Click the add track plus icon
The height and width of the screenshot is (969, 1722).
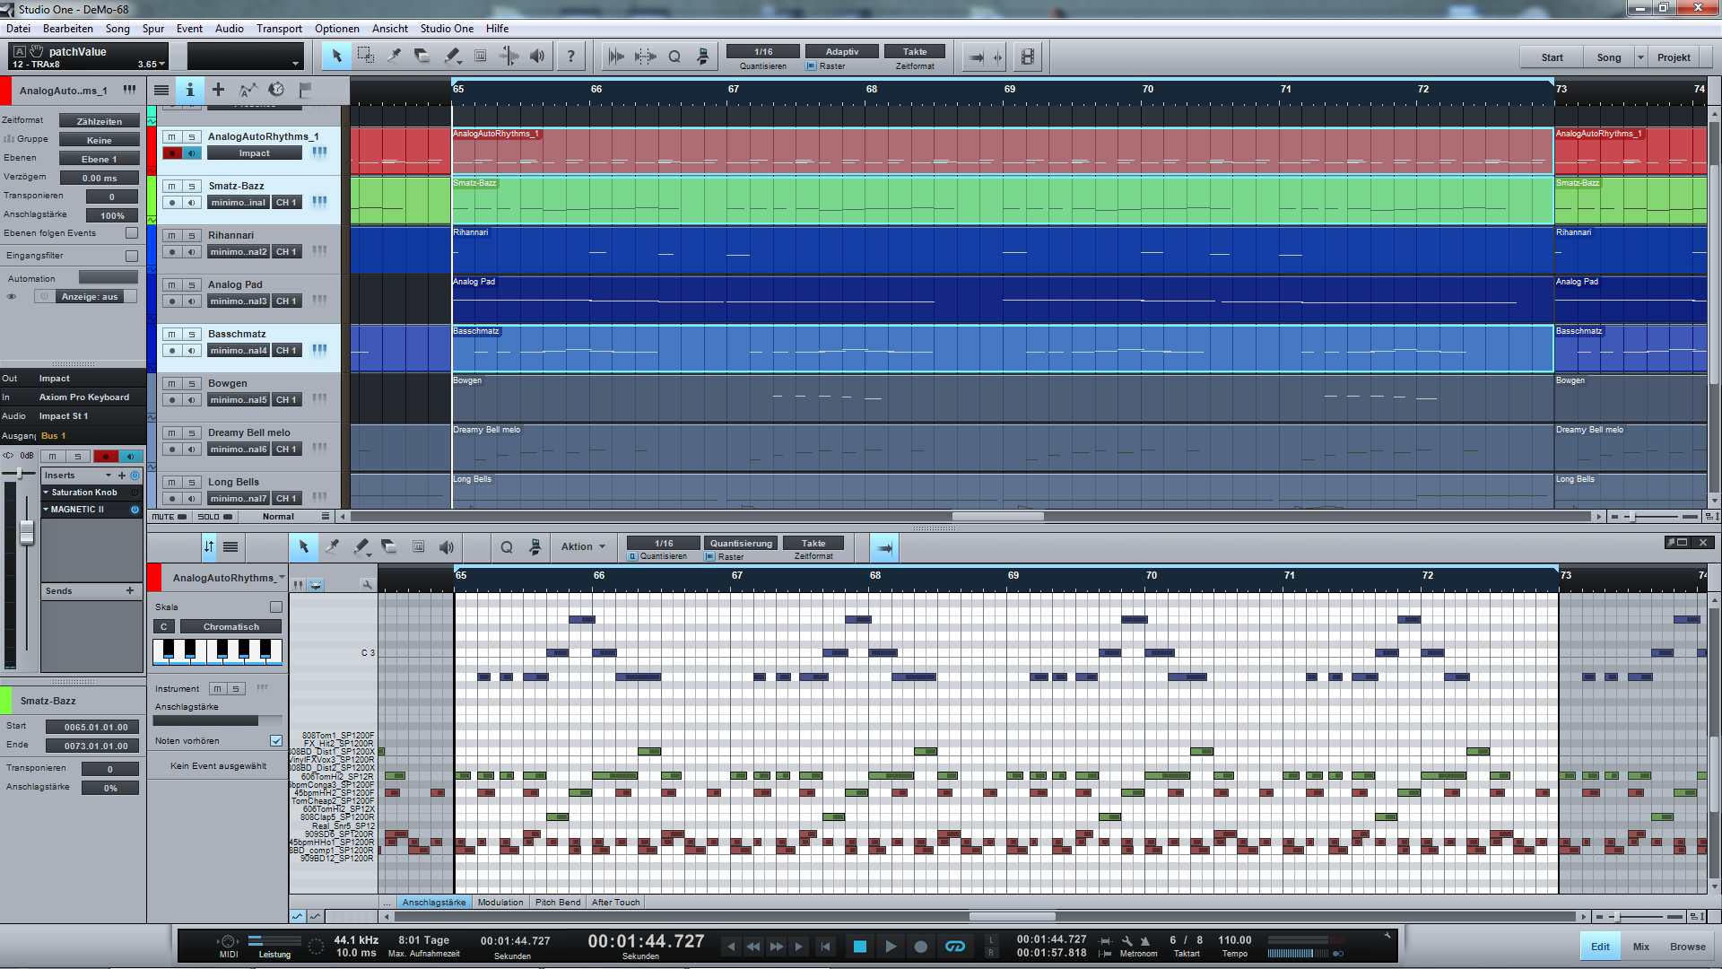(218, 90)
